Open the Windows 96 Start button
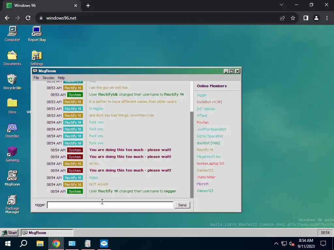 click(x=9, y=233)
